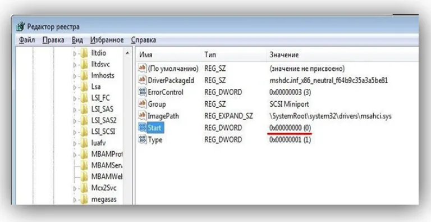Click the REG_EXPAND_SZ type cell

[x=229, y=116]
